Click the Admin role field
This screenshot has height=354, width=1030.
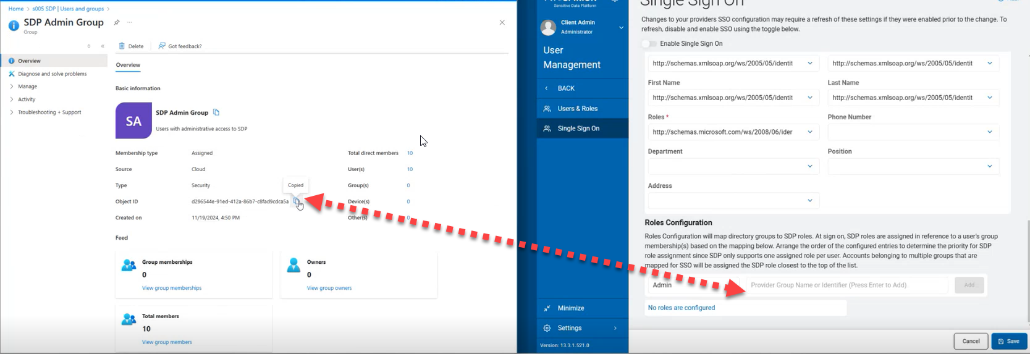pos(694,285)
